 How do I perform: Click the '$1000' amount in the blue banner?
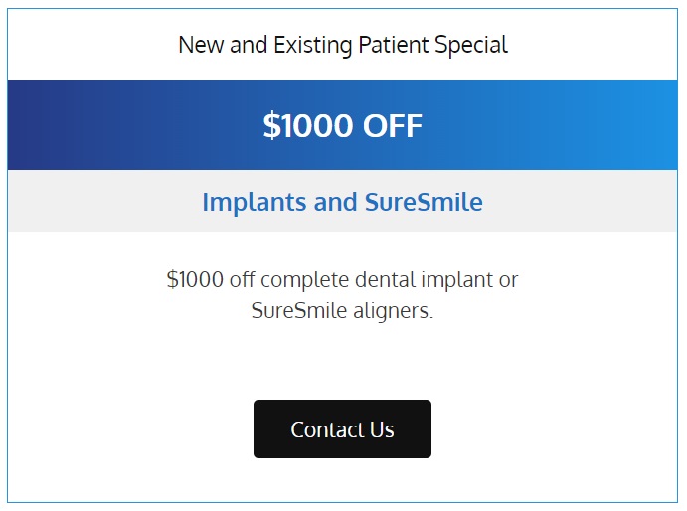(308, 126)
